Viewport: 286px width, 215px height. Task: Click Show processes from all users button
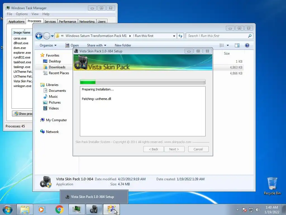tap(22, 114)
